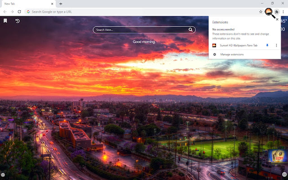Image resolution: width=288 pixels, height=180 pixels.
Task: Click the Google logo in address bar
Action: click(x=28, y=12)
